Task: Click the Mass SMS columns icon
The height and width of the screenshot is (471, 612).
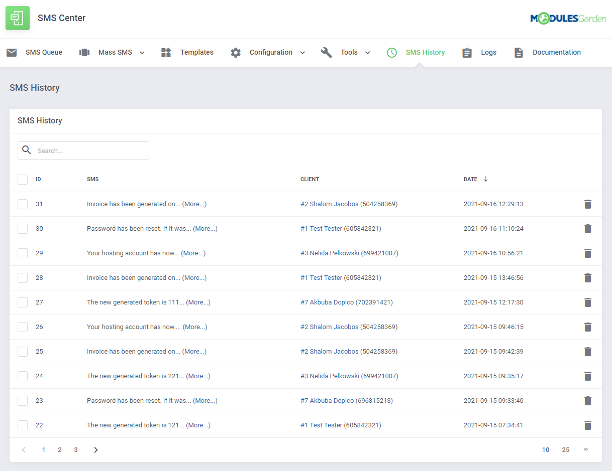Action: click(84, 52)
